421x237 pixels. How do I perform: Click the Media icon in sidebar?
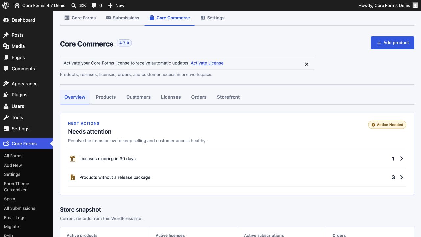(x=6, y=46)
